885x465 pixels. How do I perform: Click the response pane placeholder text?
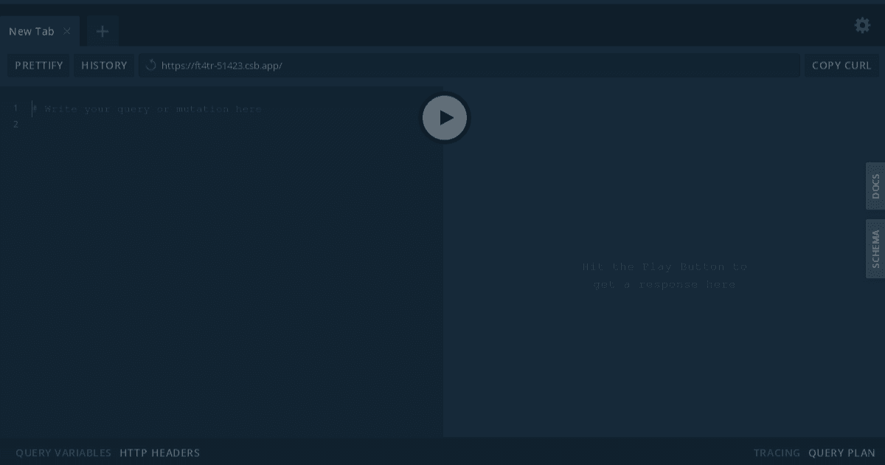(x=662, y=275)
